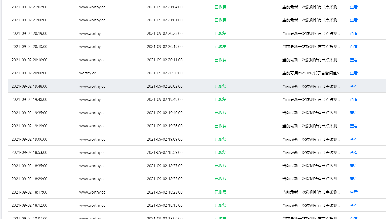Click start time 2021-09-02 18:29:00
The width and height of the screenshot is (386, 219).
(29, 179)
